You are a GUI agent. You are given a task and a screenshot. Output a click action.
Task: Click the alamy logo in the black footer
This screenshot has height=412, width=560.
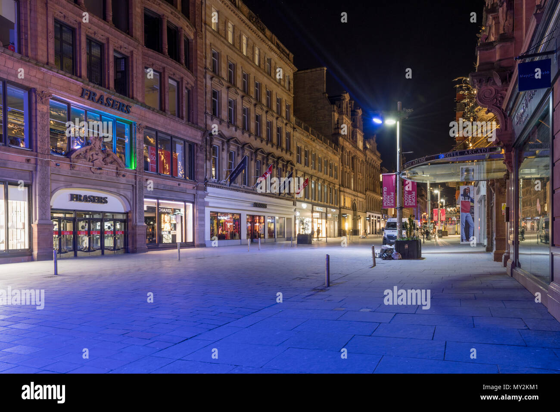tap(44, 393)
